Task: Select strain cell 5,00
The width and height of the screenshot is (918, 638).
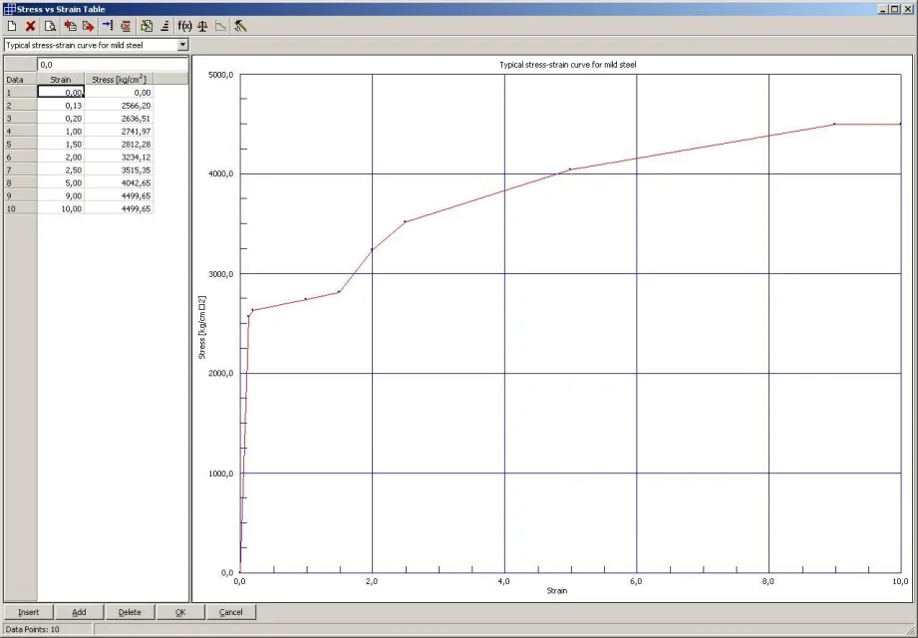Action: (61, 182)
